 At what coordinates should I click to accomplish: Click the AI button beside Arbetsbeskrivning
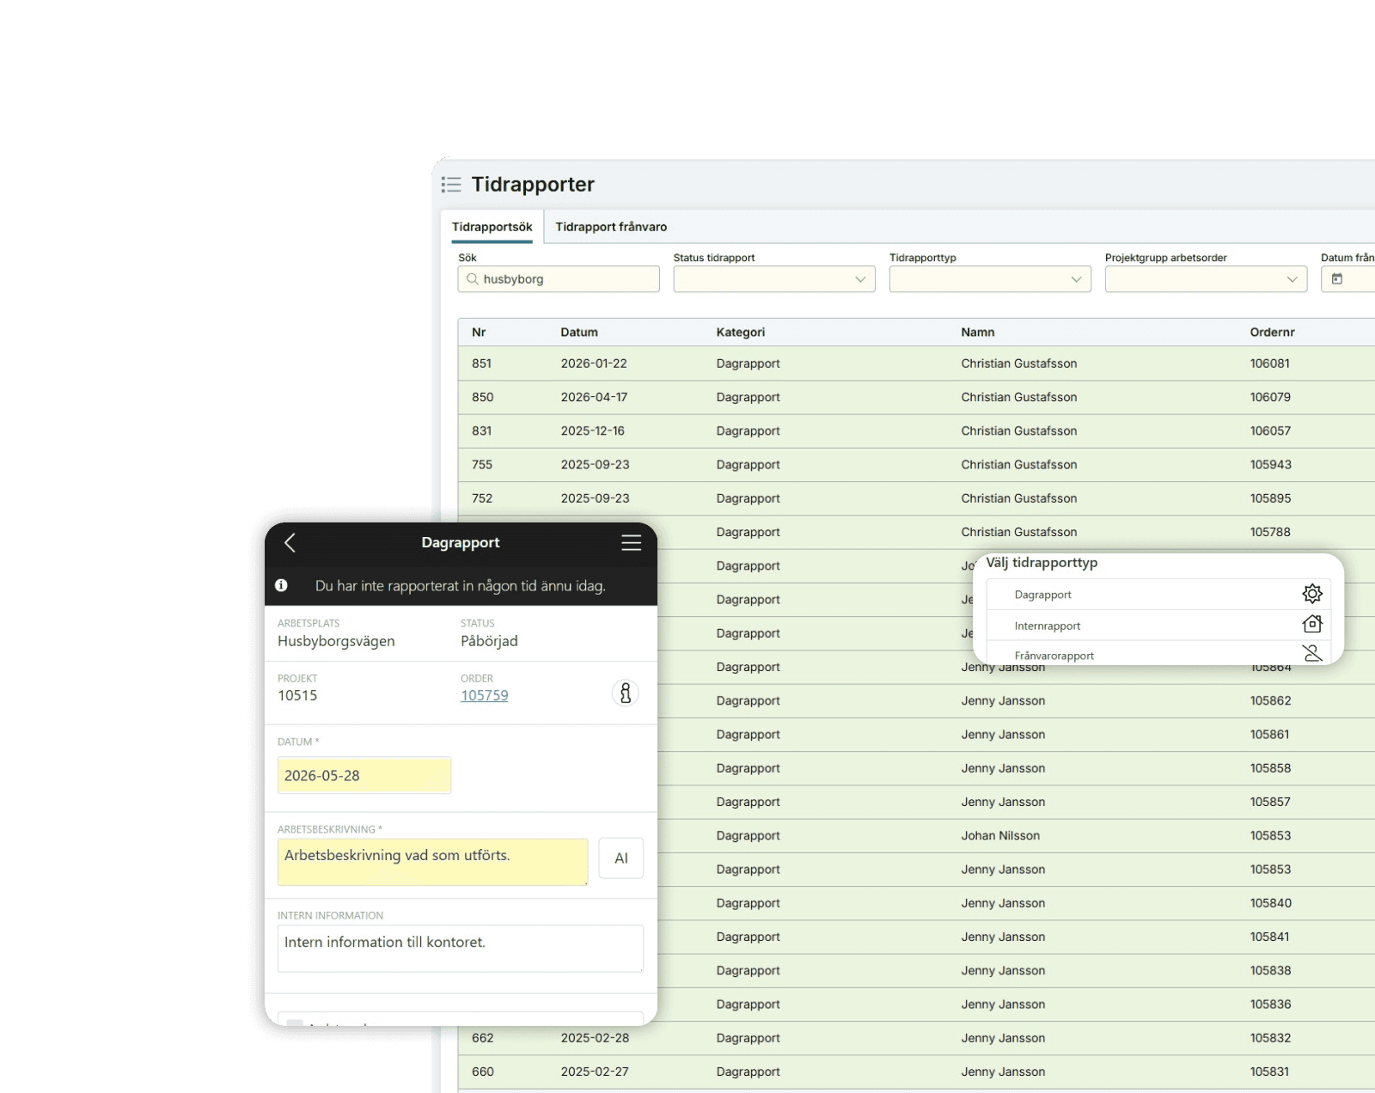click(621, 858)
